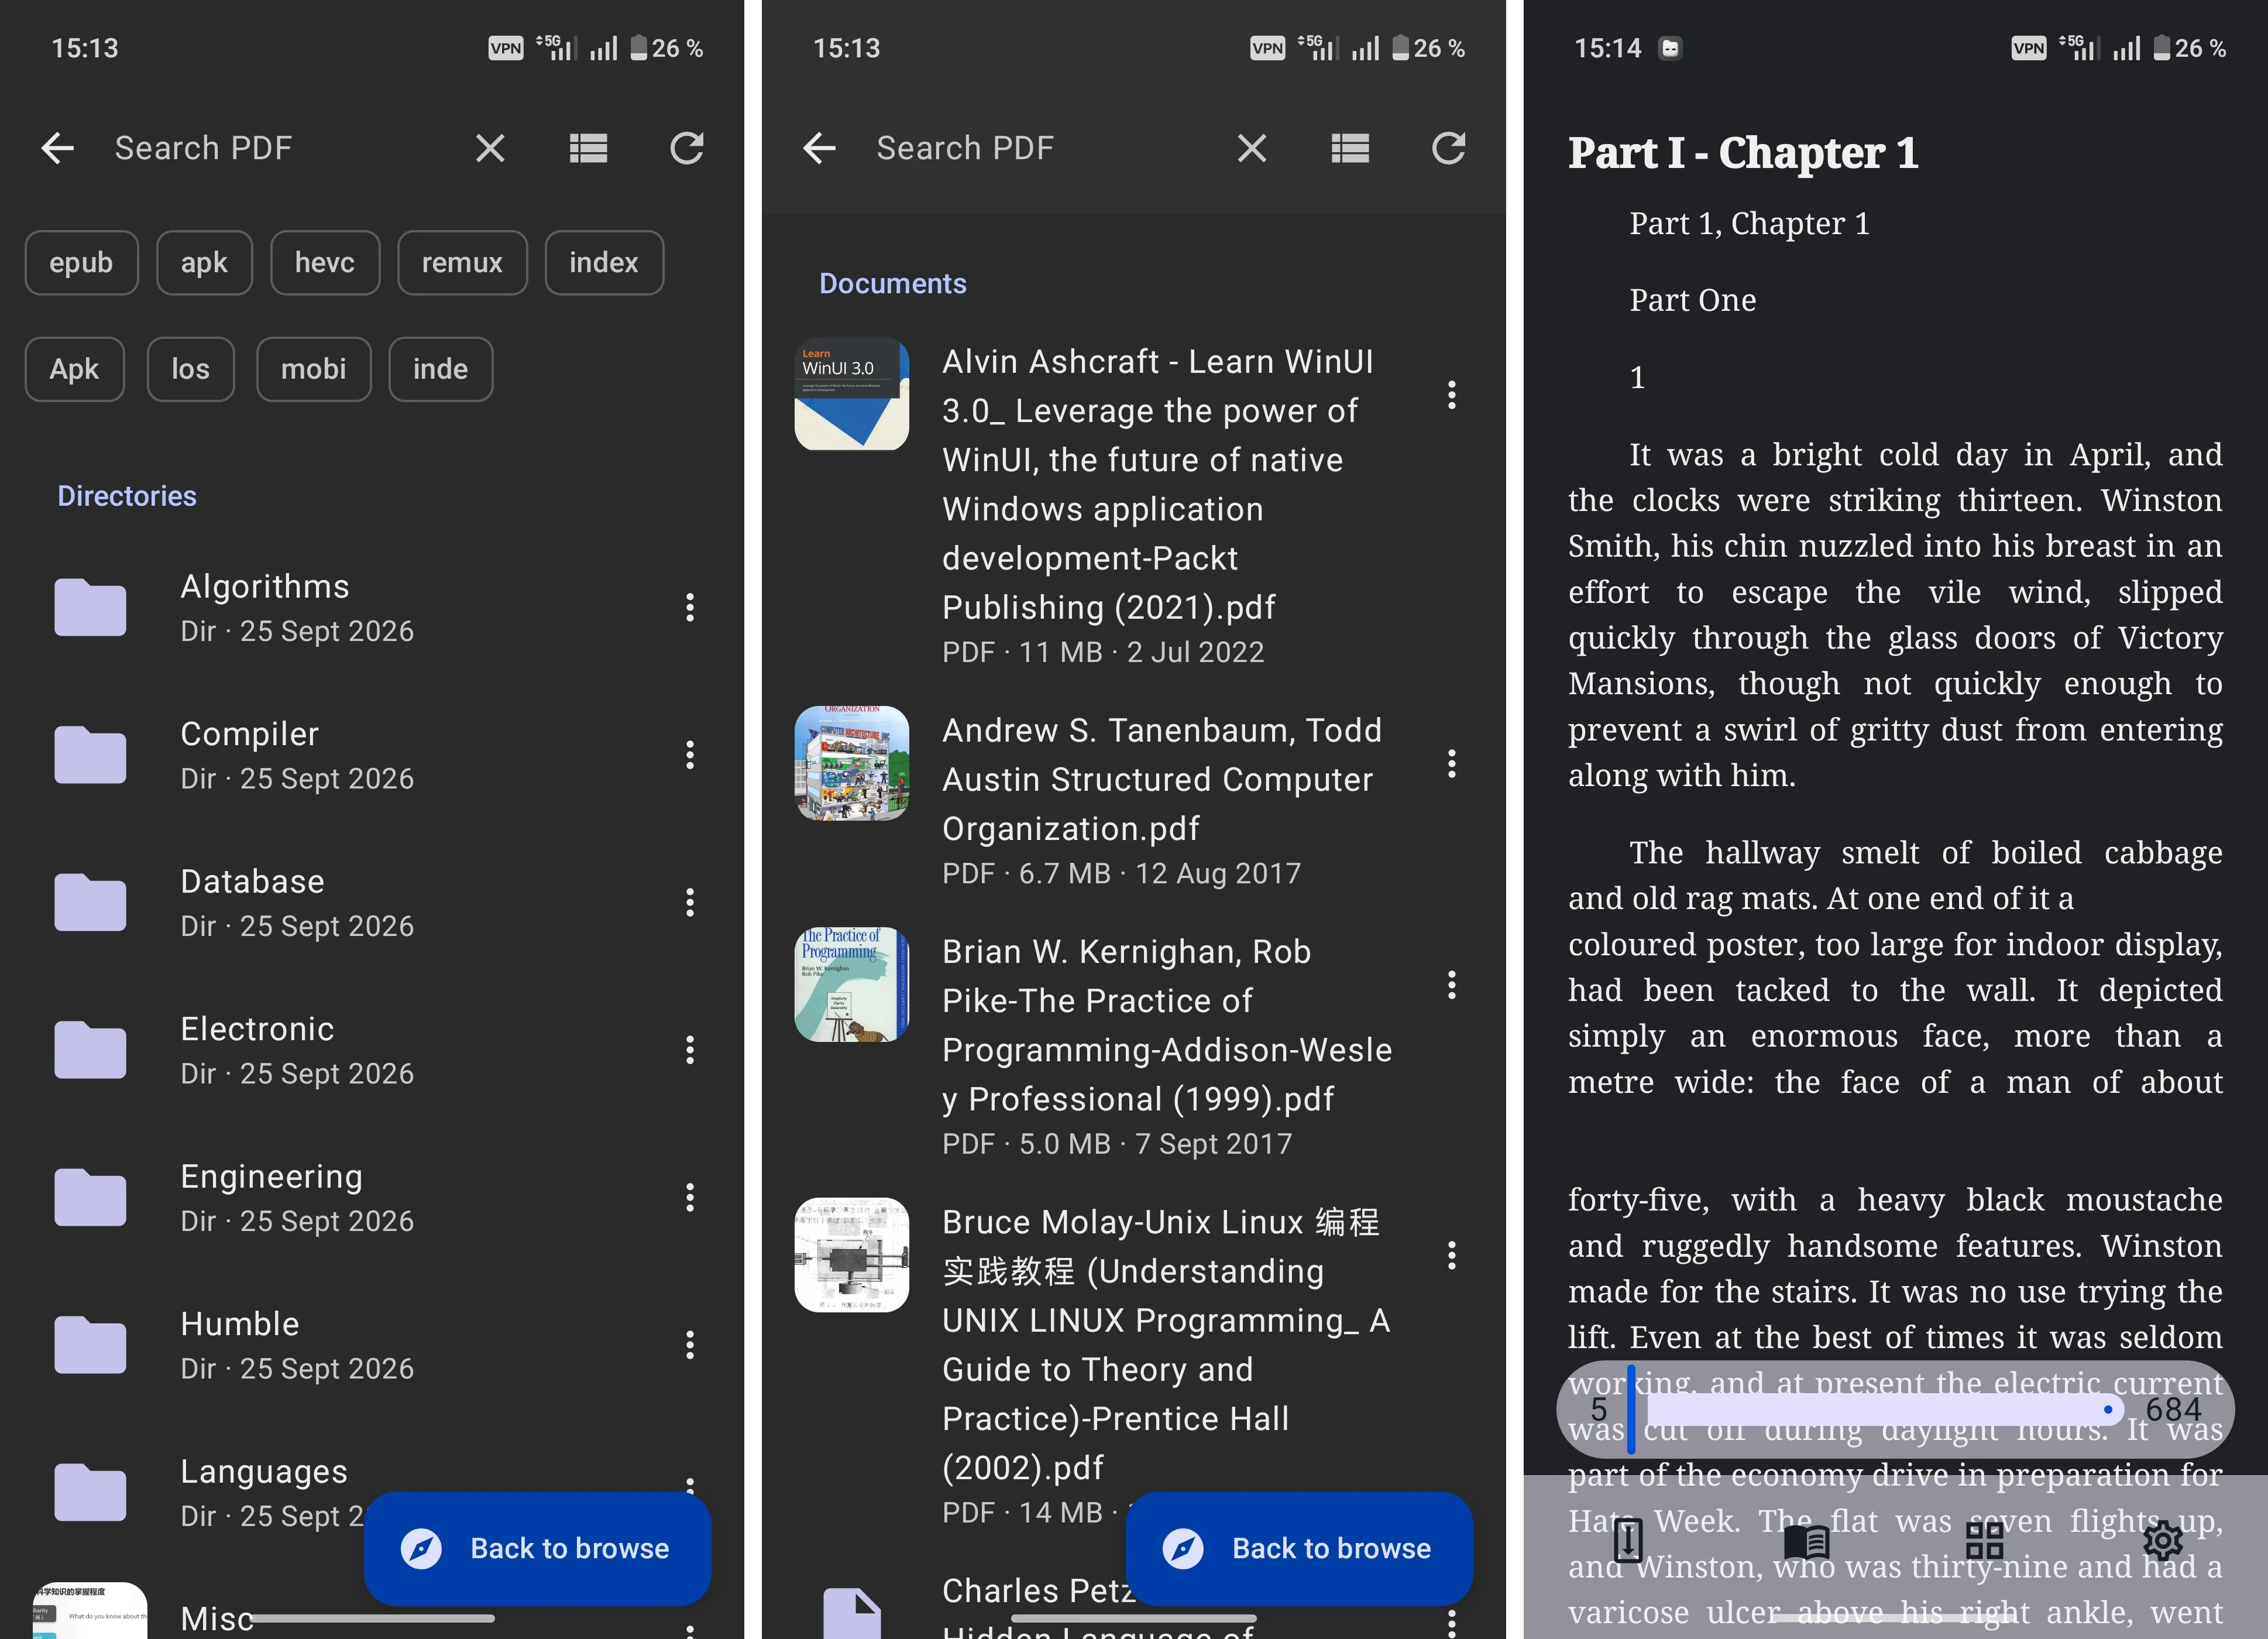Open overflow menu for Electronic directory
This screenshot has height=1639, width=2268.
[690, 1050]
